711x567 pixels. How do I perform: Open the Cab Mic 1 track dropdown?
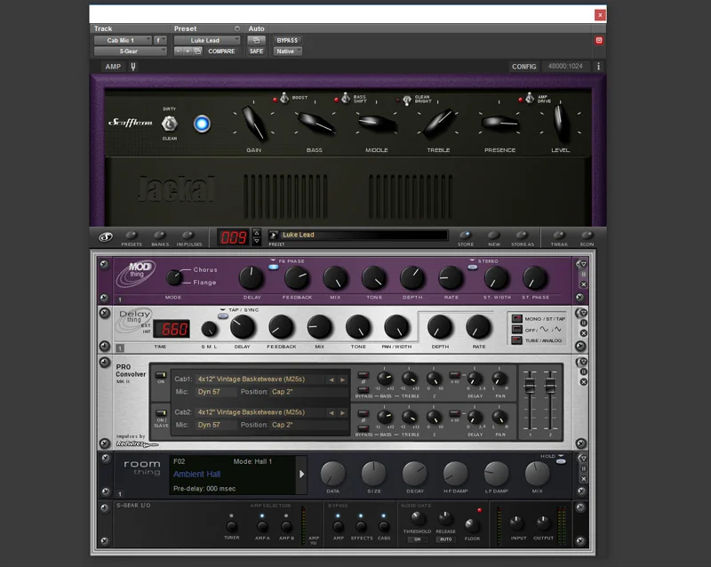[123, 40]
